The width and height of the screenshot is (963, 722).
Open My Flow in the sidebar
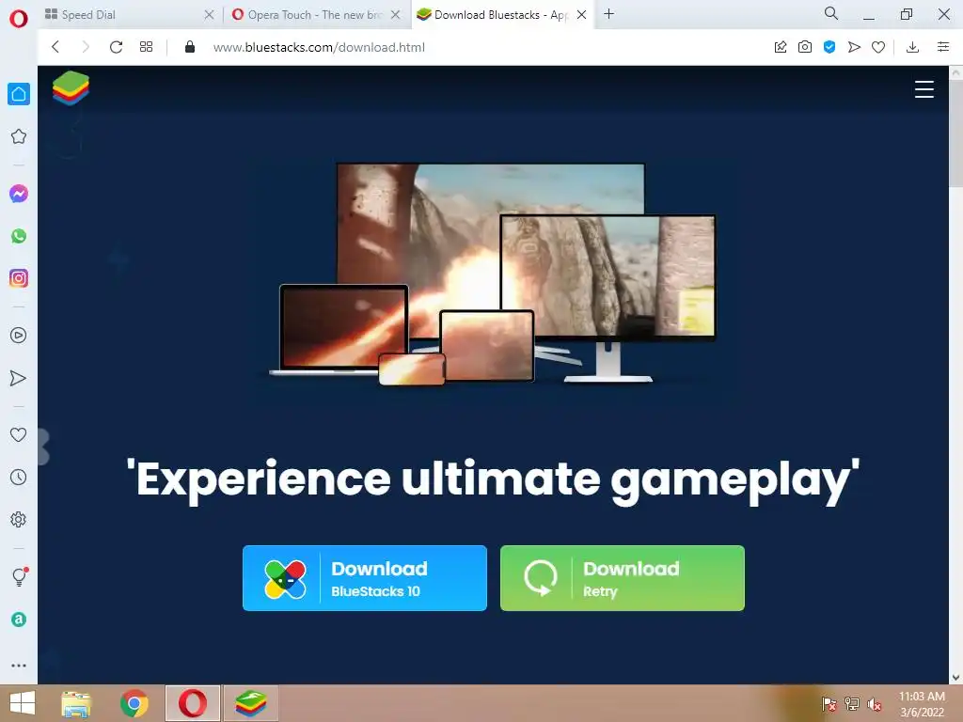(19, 378)
